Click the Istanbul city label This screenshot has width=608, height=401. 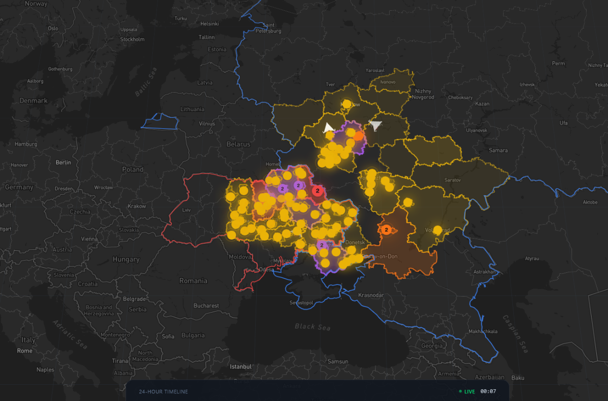coord(240,366)
